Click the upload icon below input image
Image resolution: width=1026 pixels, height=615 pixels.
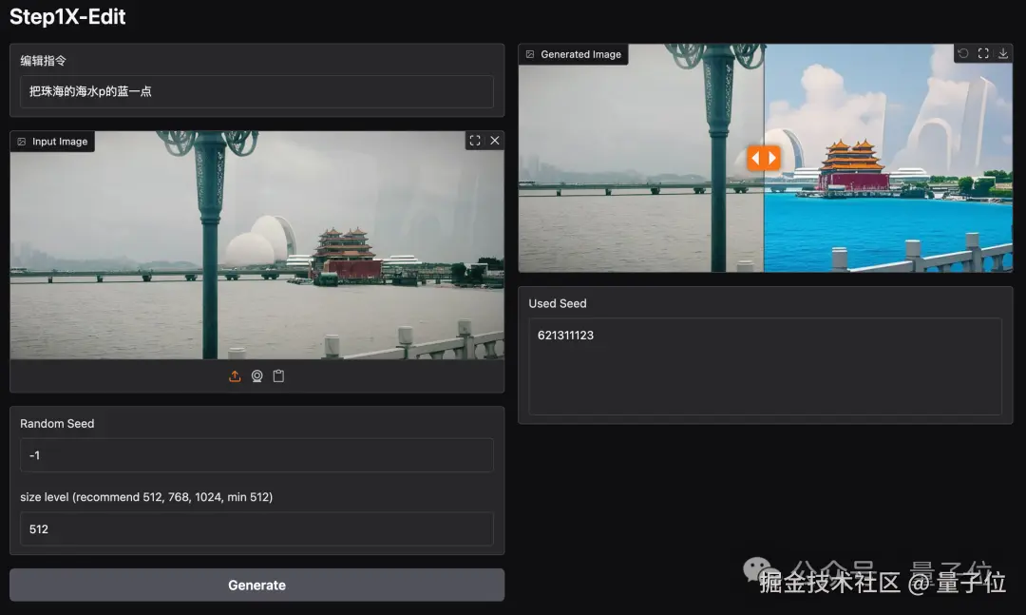tap(235, 376)
